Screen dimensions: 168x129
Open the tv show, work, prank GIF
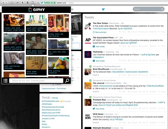point(14,23)
